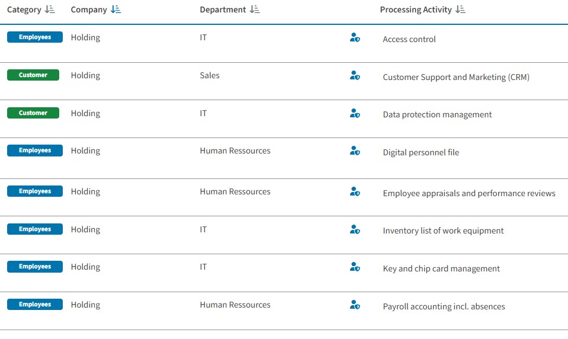Image resolution: width=568 pixels, height=339 pixels.
Task: Click the user-shield icon beside Digital personnel file
Action: coord(355,151)
